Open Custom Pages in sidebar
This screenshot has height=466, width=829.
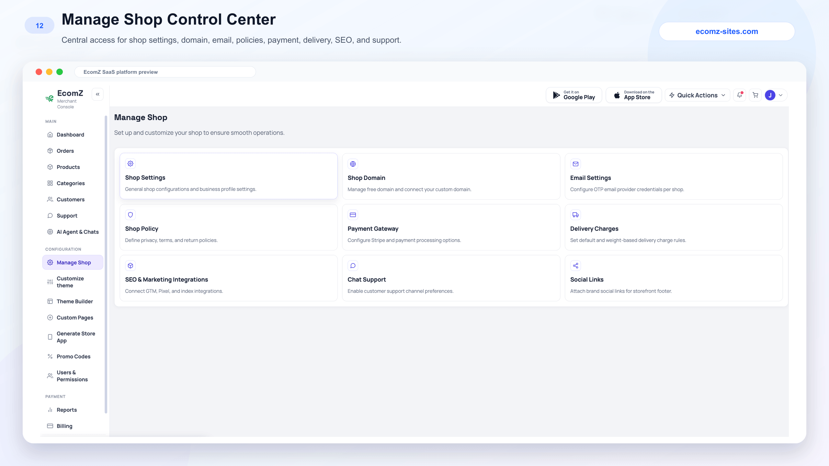73,317
